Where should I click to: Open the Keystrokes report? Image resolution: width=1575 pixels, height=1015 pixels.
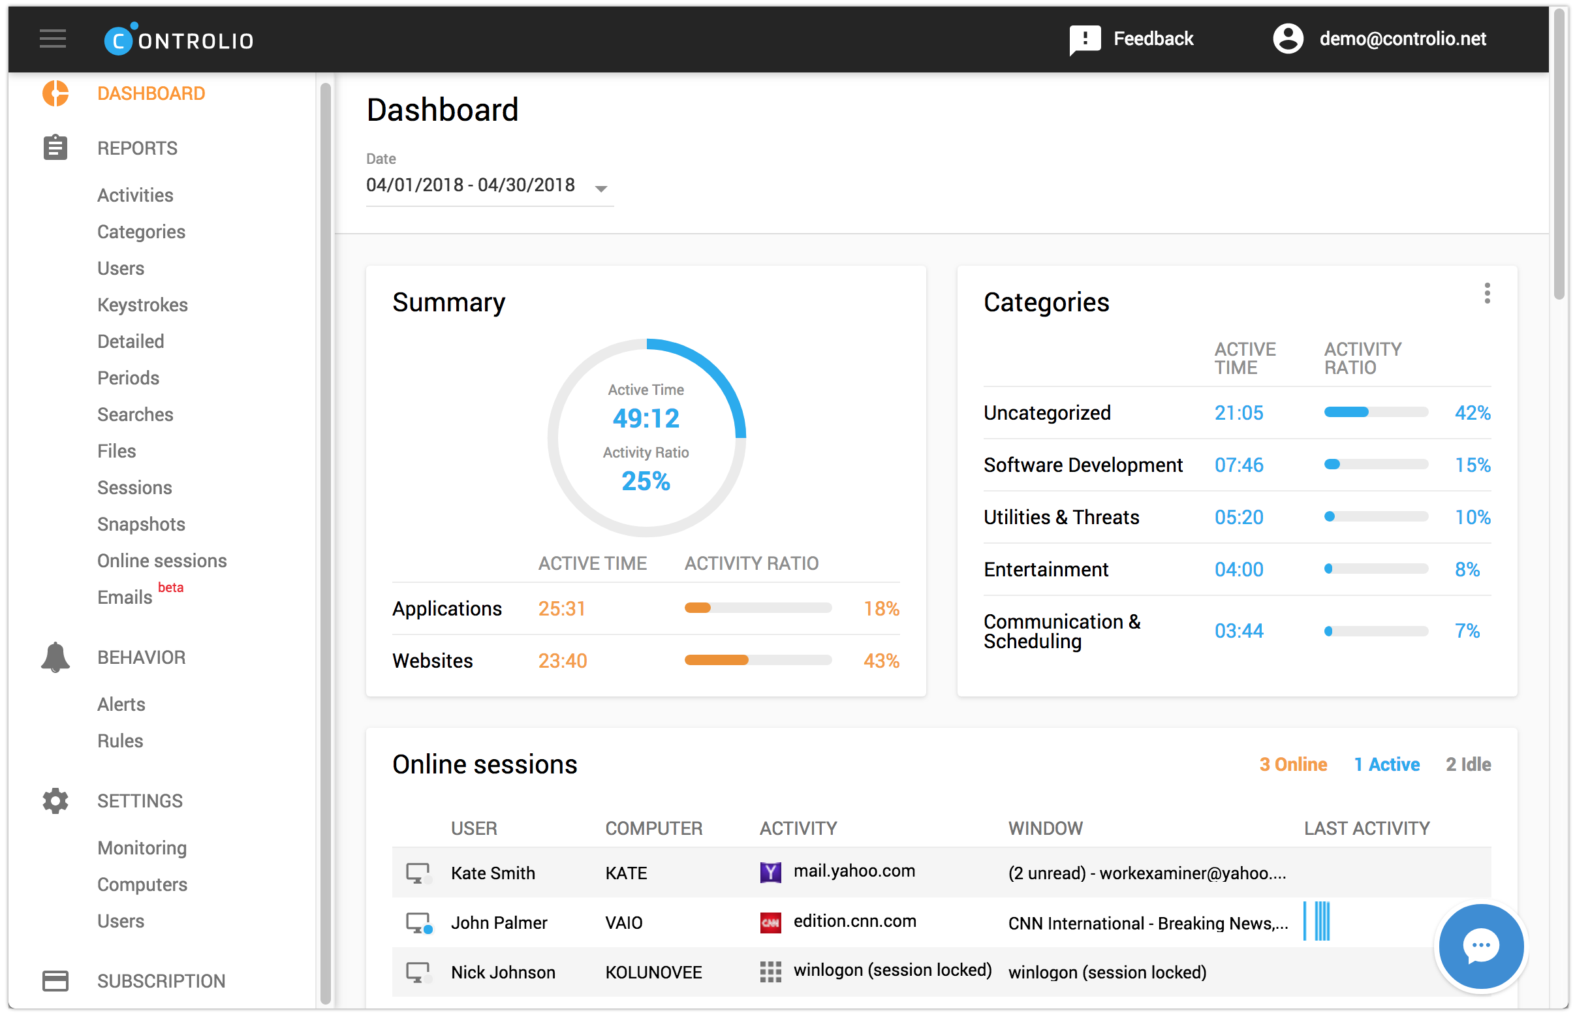[x=142, y=304]
